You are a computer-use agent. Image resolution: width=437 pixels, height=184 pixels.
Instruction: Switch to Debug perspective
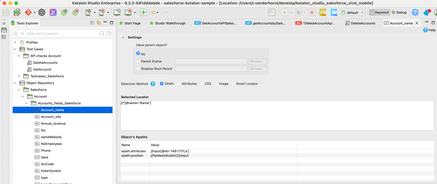point(399,12)
